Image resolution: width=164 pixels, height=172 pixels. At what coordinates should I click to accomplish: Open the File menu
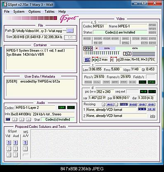click(7, 12)
